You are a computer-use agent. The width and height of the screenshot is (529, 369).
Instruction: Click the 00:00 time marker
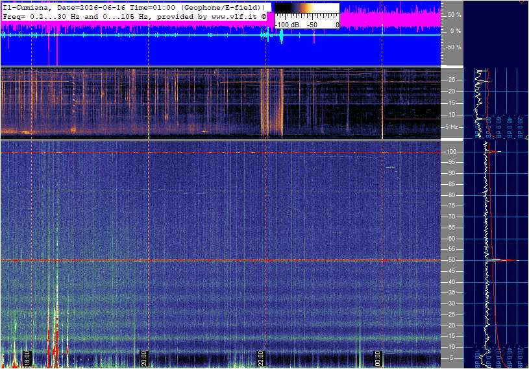[377, 358]
